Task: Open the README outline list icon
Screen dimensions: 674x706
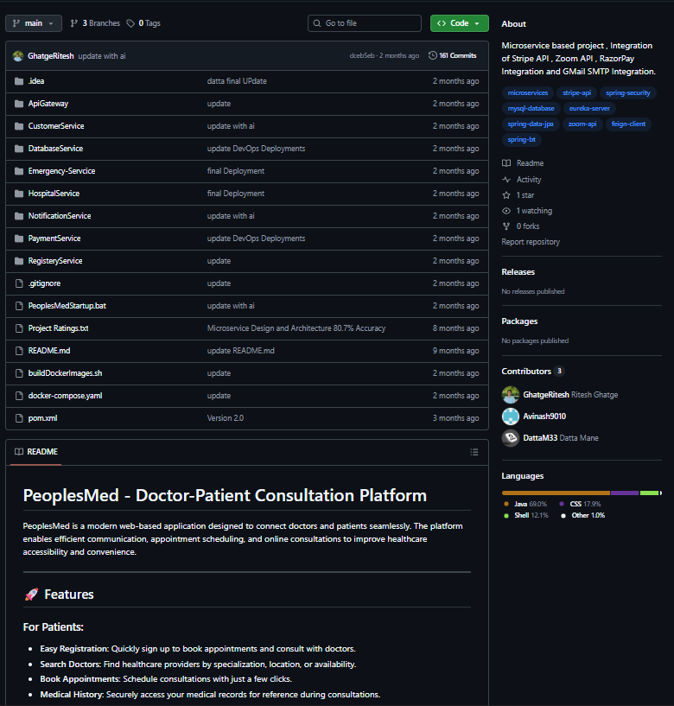Action: [x=474, y=452]
